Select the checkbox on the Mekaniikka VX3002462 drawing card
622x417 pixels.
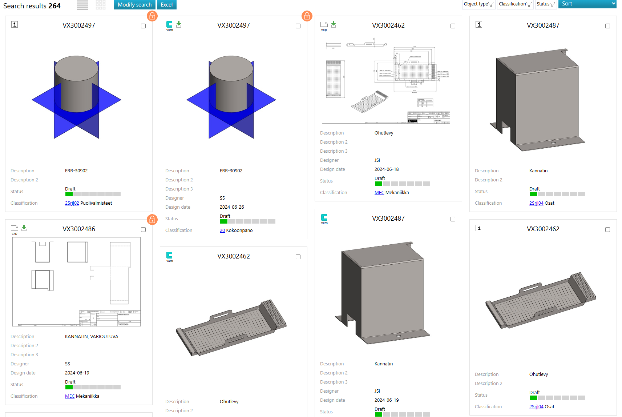(453, 26)
